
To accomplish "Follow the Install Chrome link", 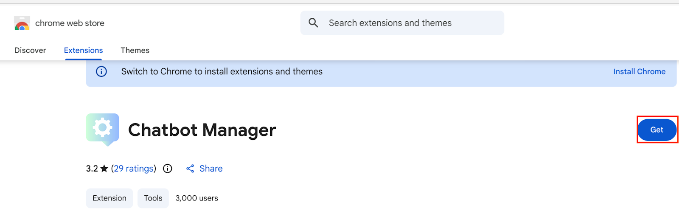I will pos(639,71).
